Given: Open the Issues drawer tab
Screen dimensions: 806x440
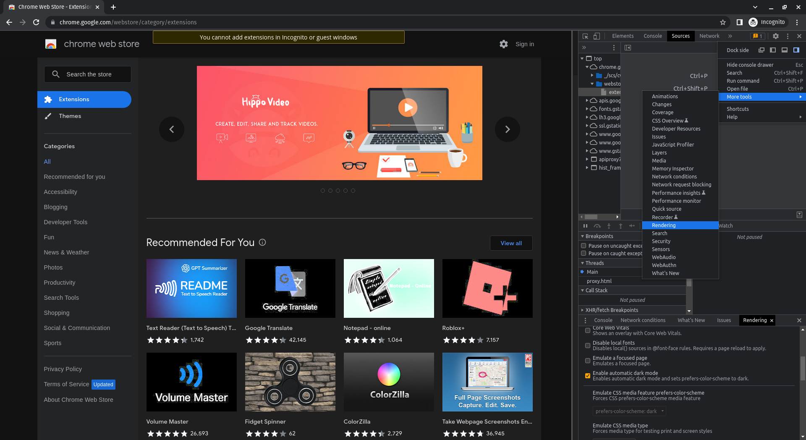Looking at the screenshot, I should click(x=724, y=320).
